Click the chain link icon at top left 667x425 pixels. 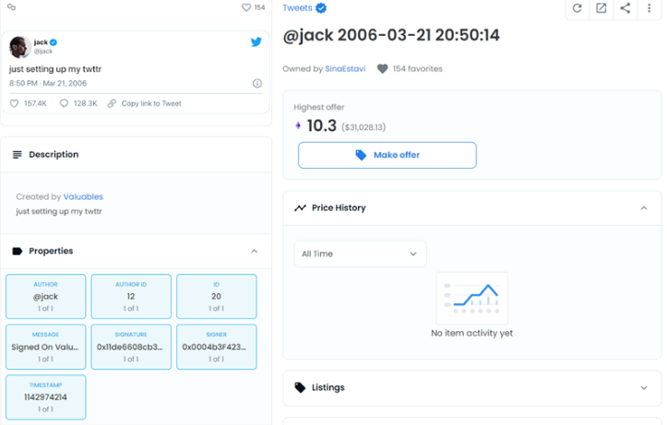(x=11, y=6)
